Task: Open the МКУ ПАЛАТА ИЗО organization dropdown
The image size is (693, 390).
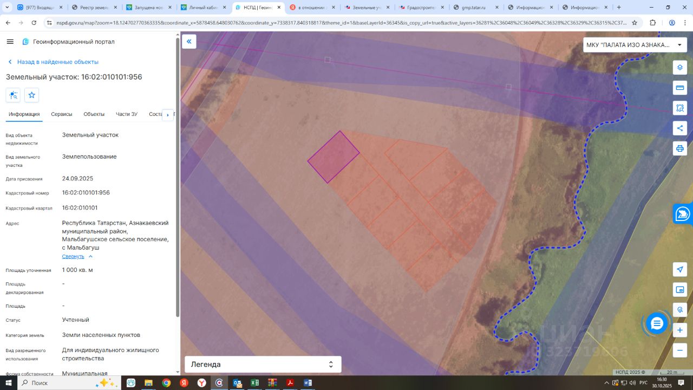Action: coord(635,45)
